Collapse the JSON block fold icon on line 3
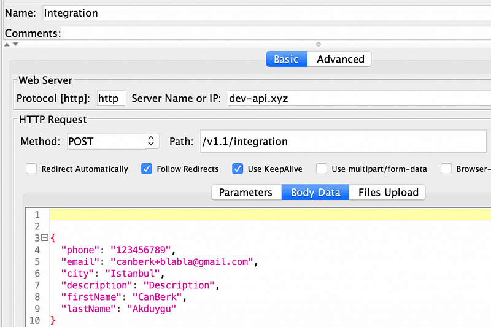 pos(45,238)
